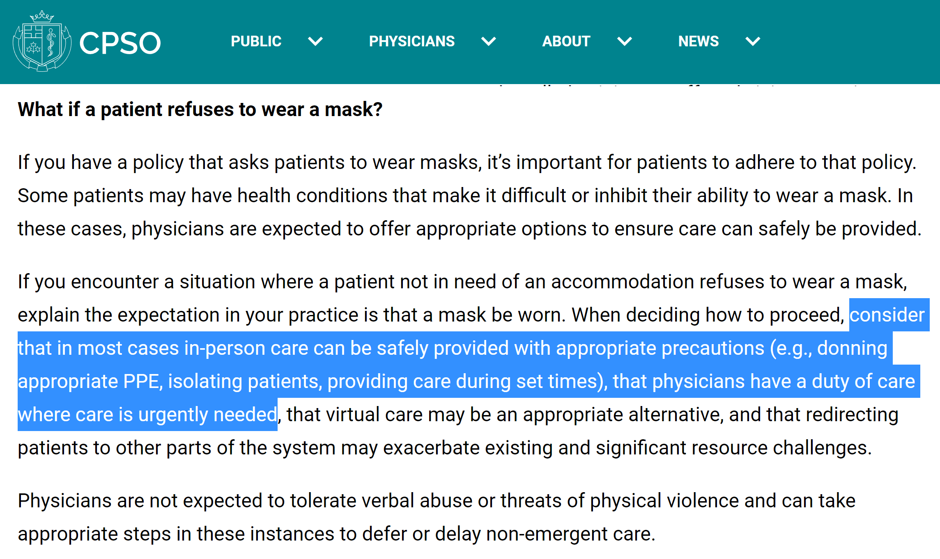
Task: Expand the chevron beside PUBLIC
Action: [315, 41]
